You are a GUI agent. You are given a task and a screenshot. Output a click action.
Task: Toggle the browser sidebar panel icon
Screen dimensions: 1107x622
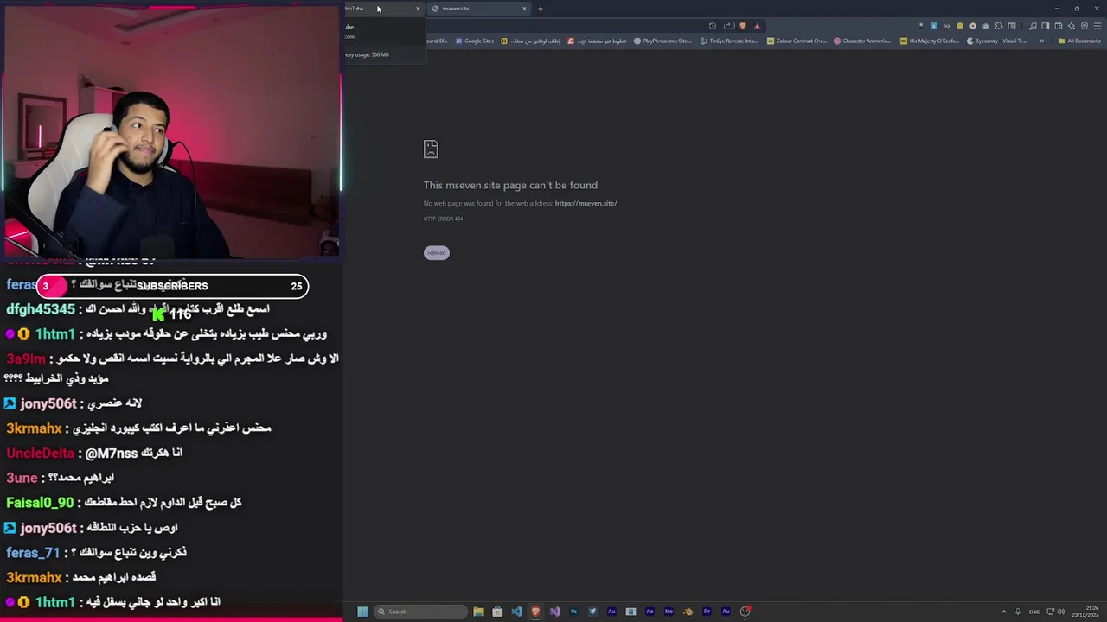coord(1046,26)
